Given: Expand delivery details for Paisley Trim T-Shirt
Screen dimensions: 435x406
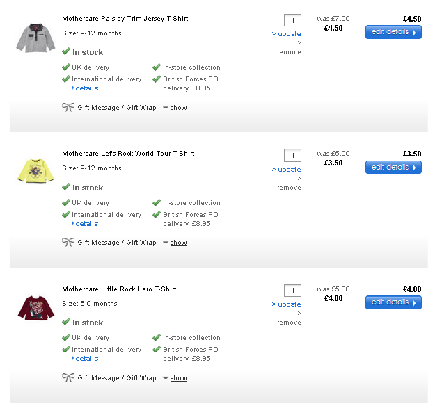Looking at the screenshot, I should click(x=86, y=88).
